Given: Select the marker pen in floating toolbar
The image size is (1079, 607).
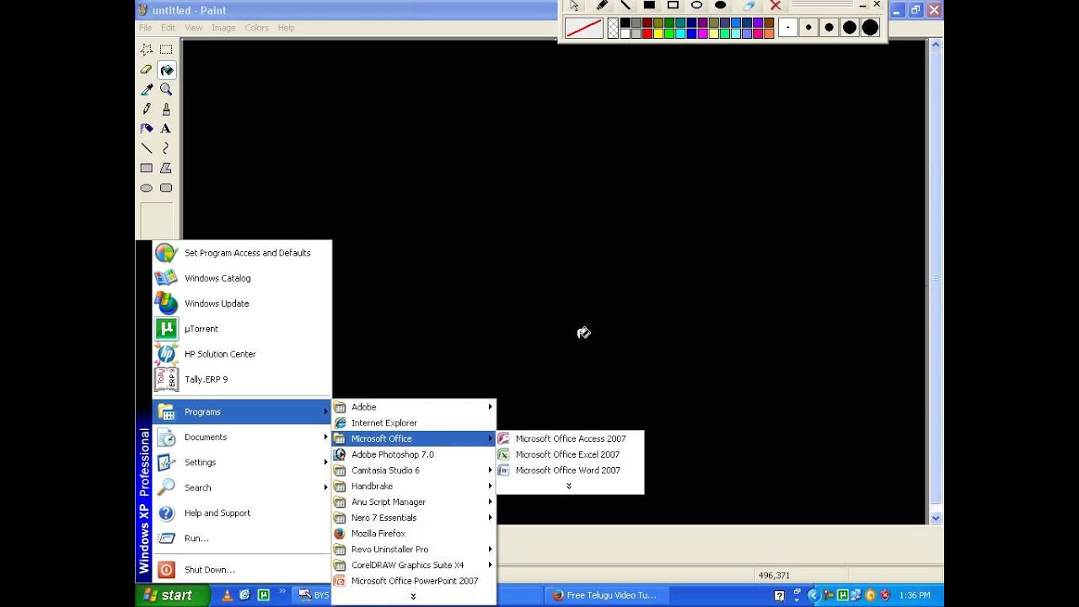Looking at the screenshot, I should (602, 5).
